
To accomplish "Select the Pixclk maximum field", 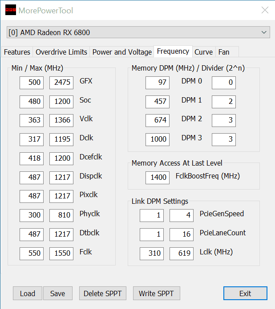I will point(61,196).
